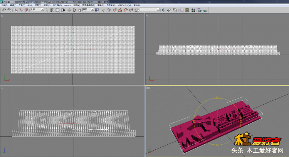Open the 动画(A) menu
The image size is (289, 157).
pos(77,5)
